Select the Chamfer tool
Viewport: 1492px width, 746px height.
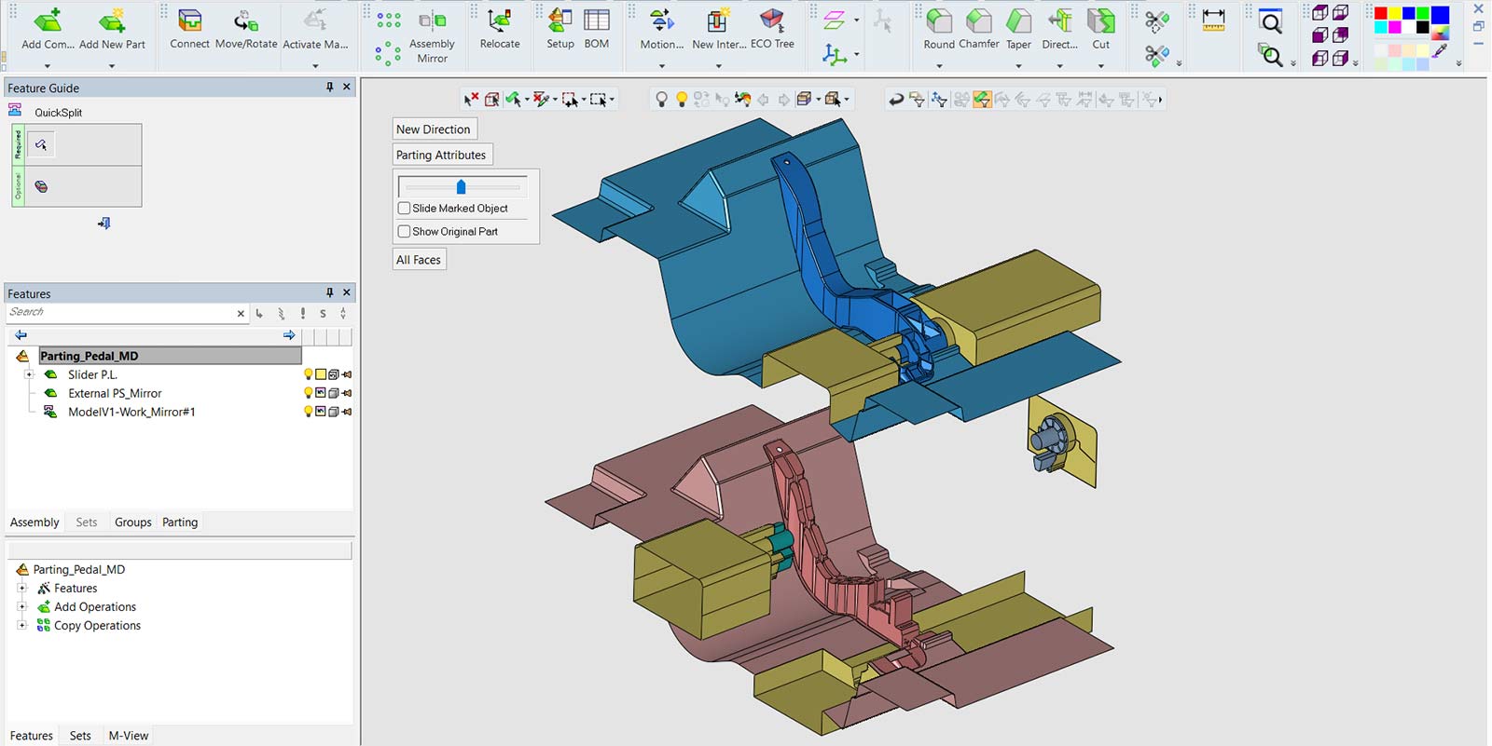tap(978, 21)
